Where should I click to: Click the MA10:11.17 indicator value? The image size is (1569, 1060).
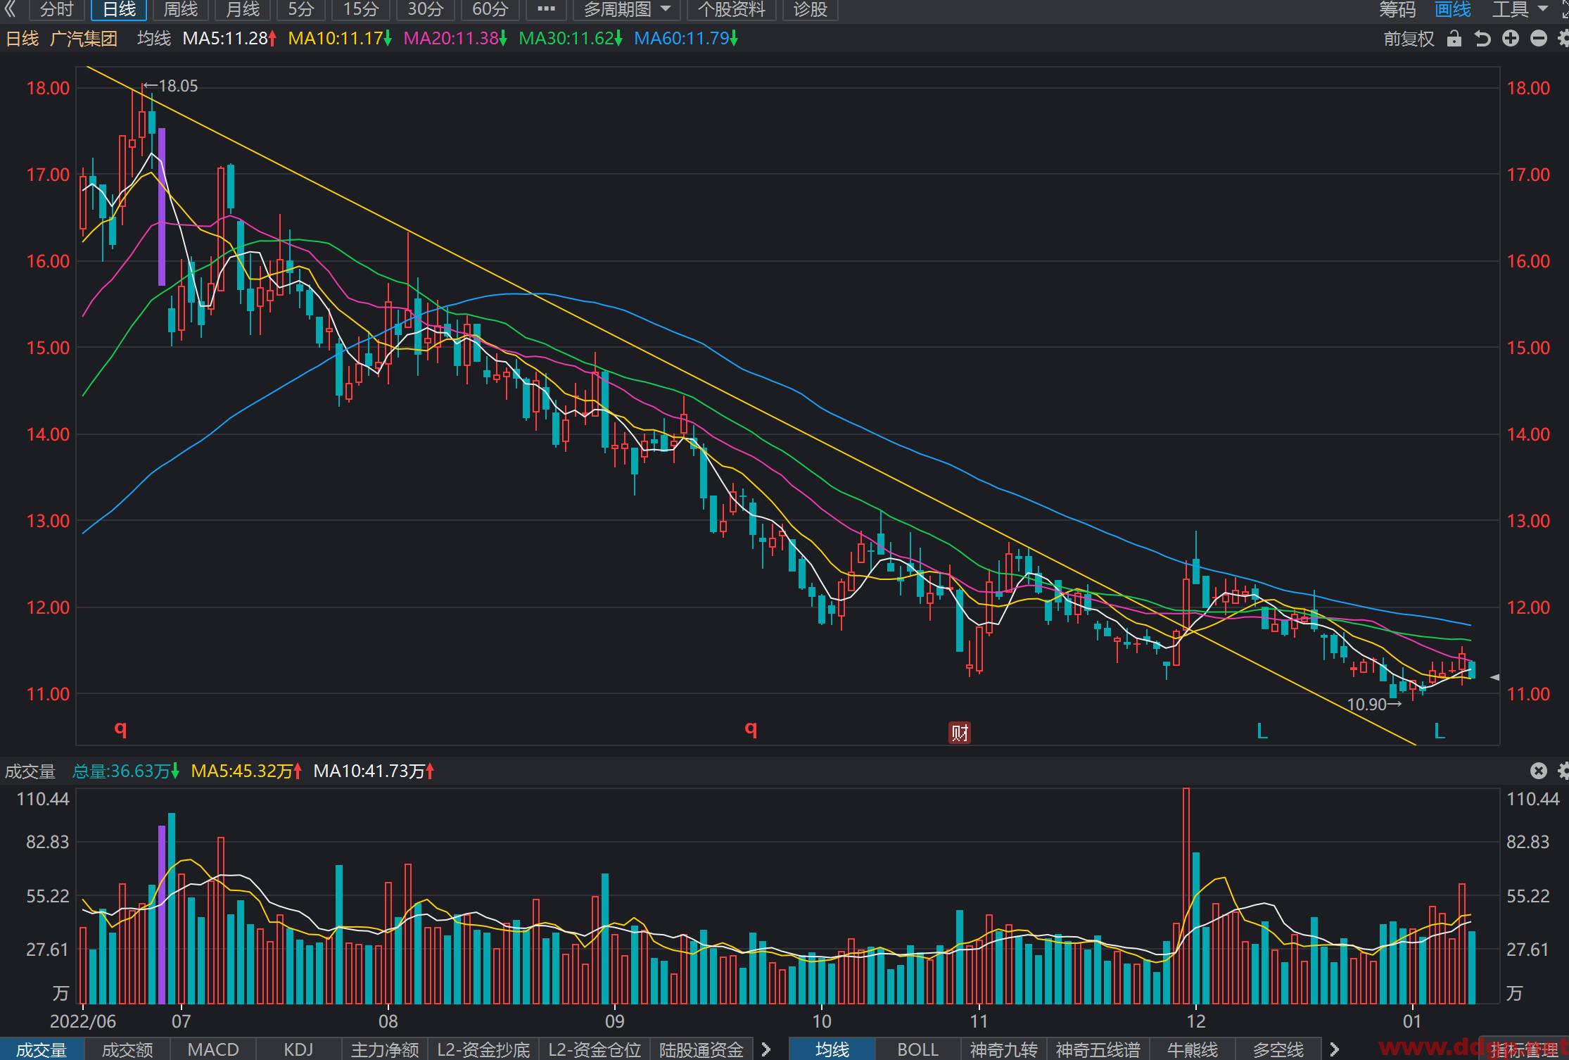[340, 38]
